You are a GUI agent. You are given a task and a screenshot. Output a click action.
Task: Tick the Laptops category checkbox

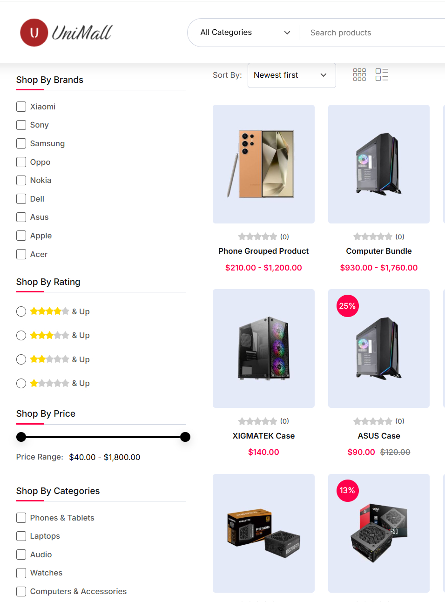21,536
